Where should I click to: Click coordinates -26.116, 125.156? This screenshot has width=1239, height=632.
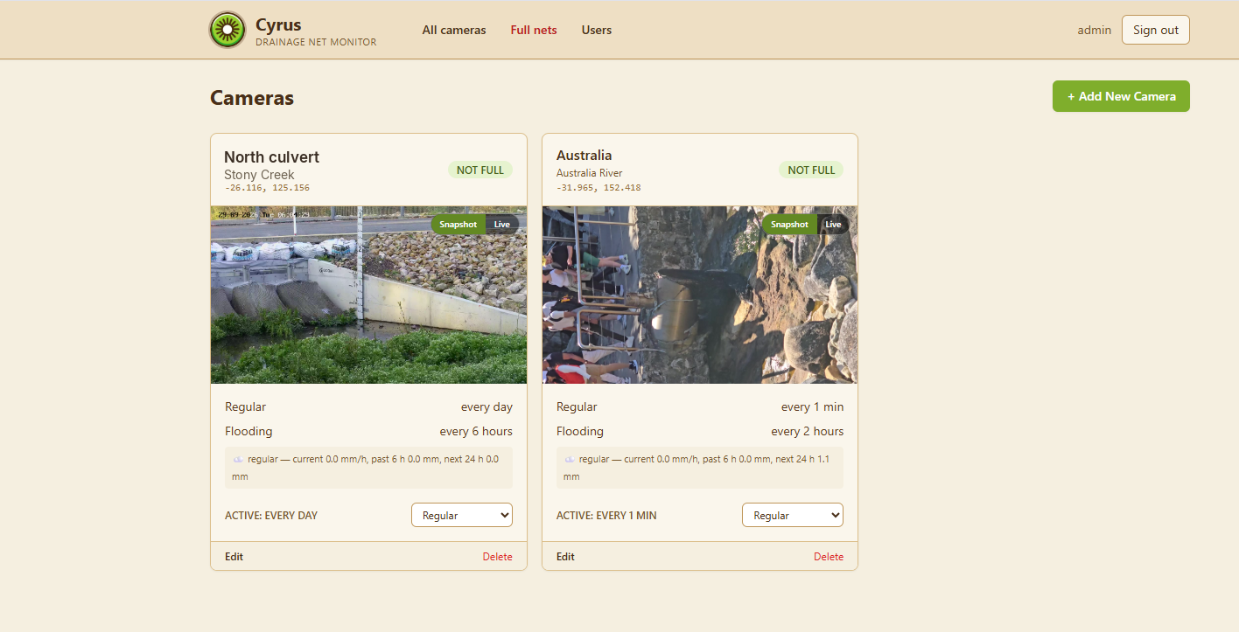pyautogui.click(x=267, y=188)
